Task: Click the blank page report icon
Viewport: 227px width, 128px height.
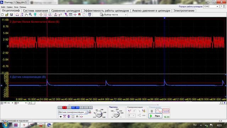Action: pos(84,15)
